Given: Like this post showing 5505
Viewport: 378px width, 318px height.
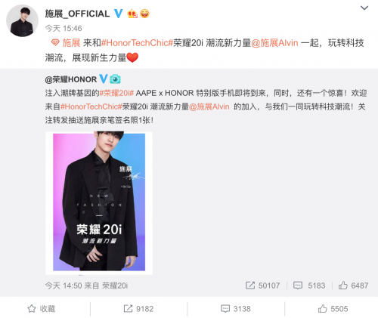Looking at the screenshot, I should click(333, 309).
